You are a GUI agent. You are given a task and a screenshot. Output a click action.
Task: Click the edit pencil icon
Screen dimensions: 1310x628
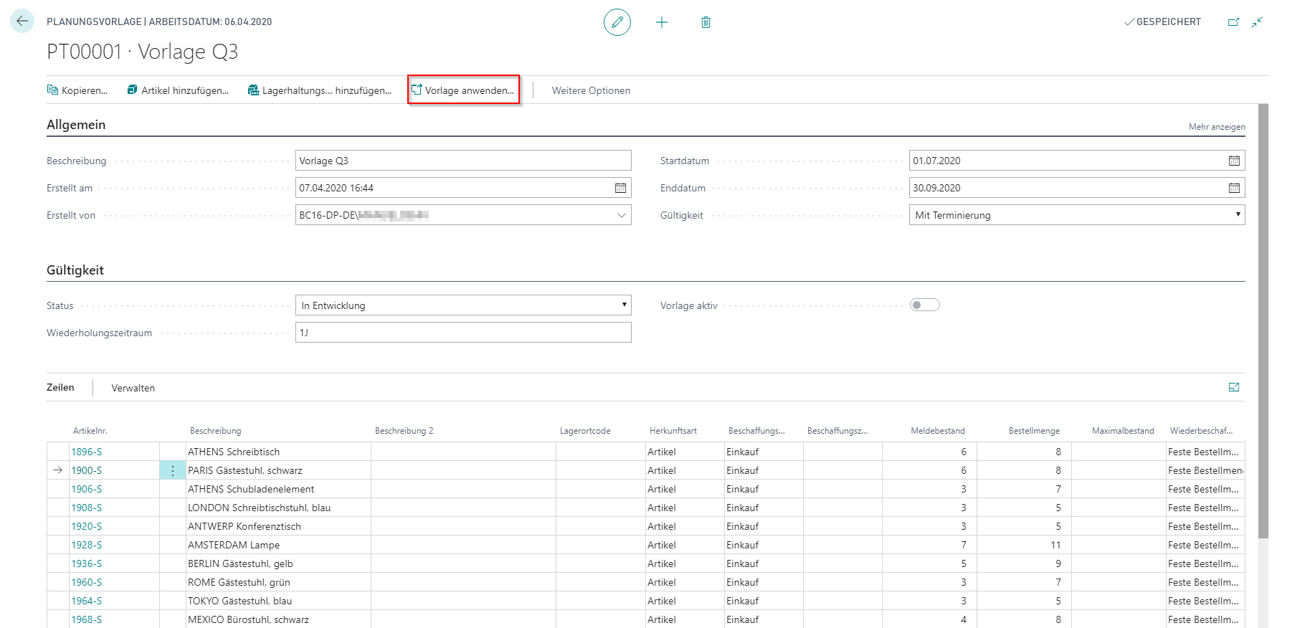pyautogui.click(x=617, y=22)
